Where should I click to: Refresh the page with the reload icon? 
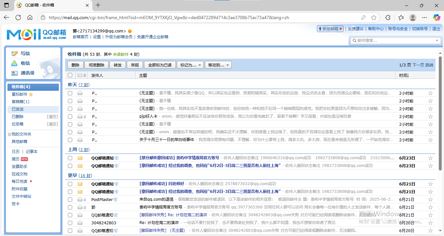[x=18, y=18]
